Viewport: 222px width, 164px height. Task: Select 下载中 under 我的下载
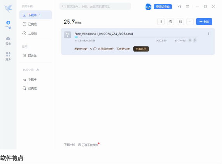tap(36, 15)
